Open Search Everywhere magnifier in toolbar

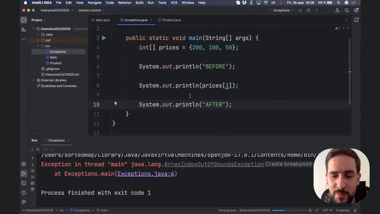pyautogui.click(x=347, y=11)
